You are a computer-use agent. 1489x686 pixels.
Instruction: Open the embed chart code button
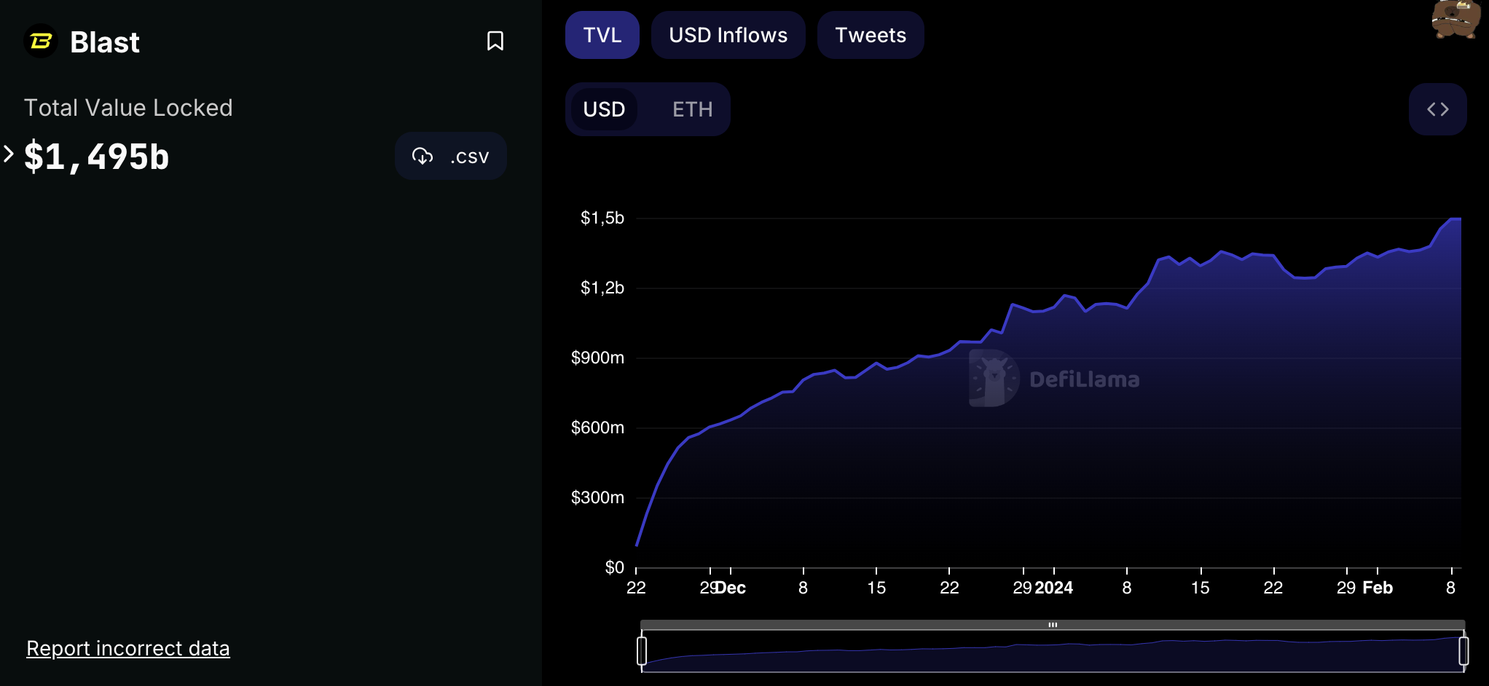1437,109
